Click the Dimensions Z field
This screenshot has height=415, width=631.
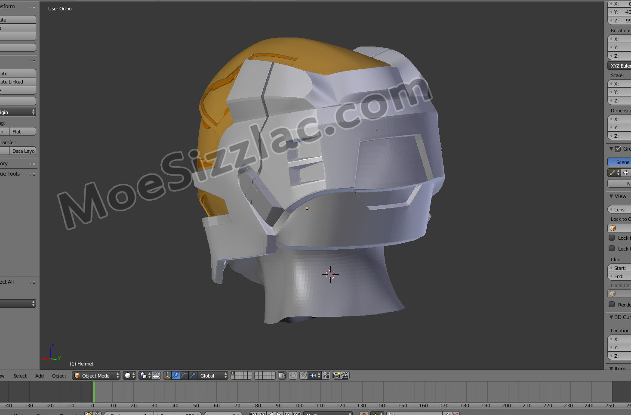(x=619, y=136)
